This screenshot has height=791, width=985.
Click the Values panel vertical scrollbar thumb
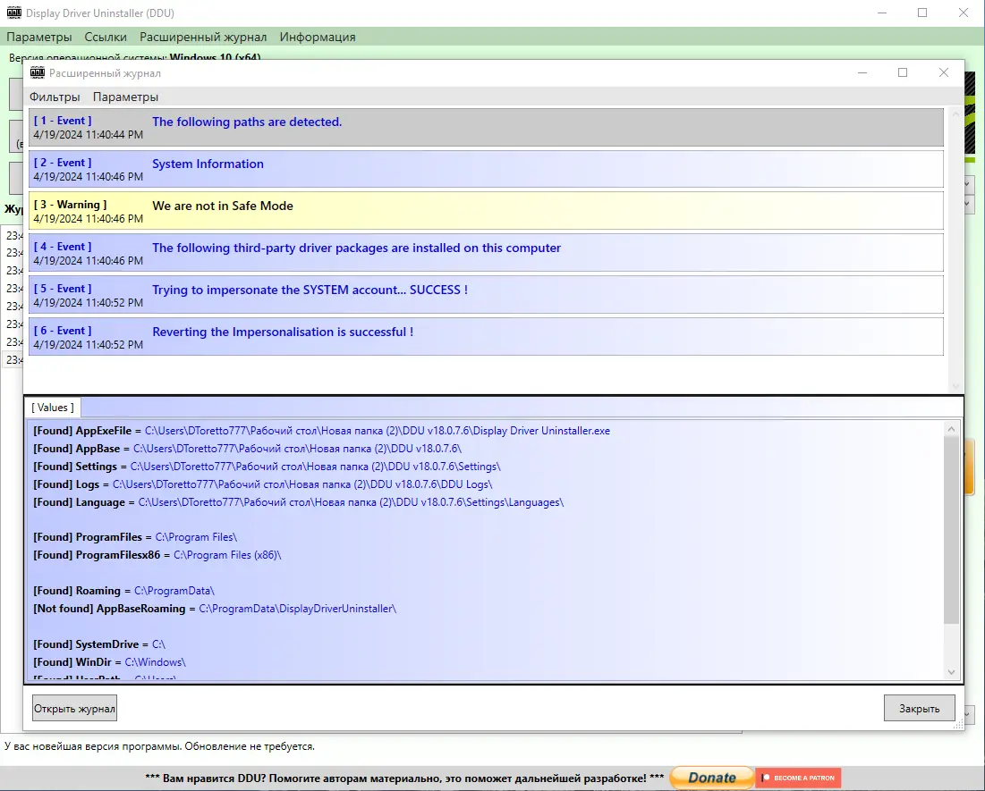point(951,531)
